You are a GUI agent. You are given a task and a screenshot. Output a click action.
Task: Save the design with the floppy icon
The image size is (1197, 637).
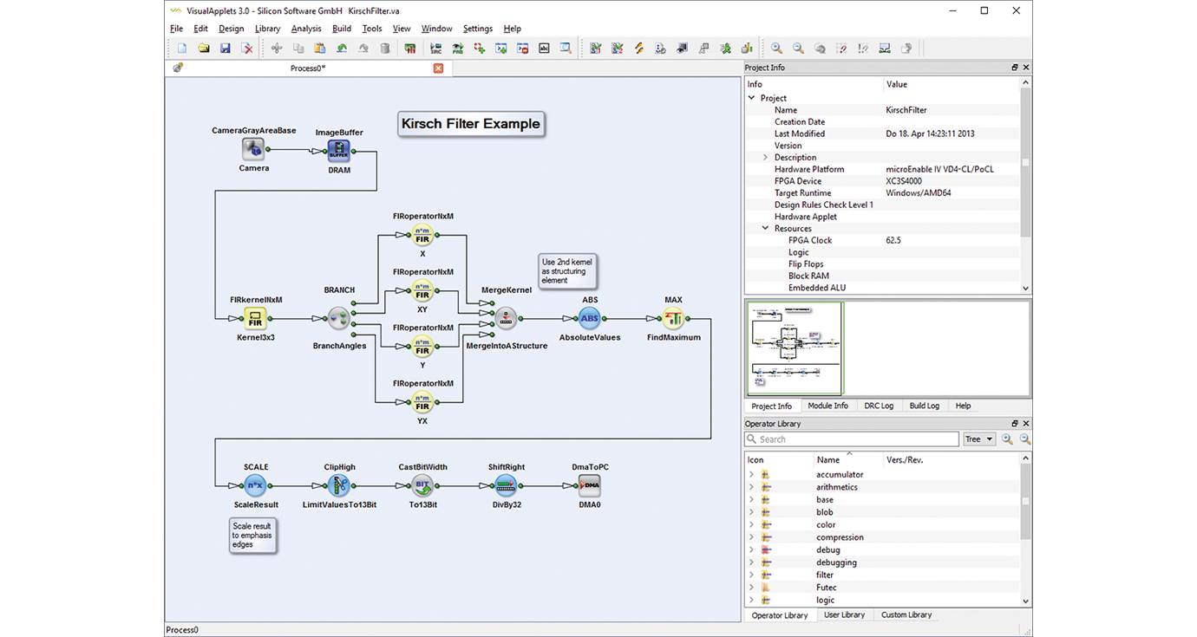click(225, 49)
